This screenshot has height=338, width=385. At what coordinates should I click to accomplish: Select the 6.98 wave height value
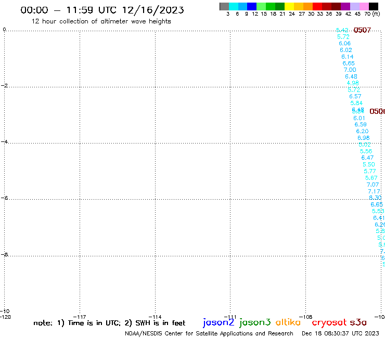364,138
